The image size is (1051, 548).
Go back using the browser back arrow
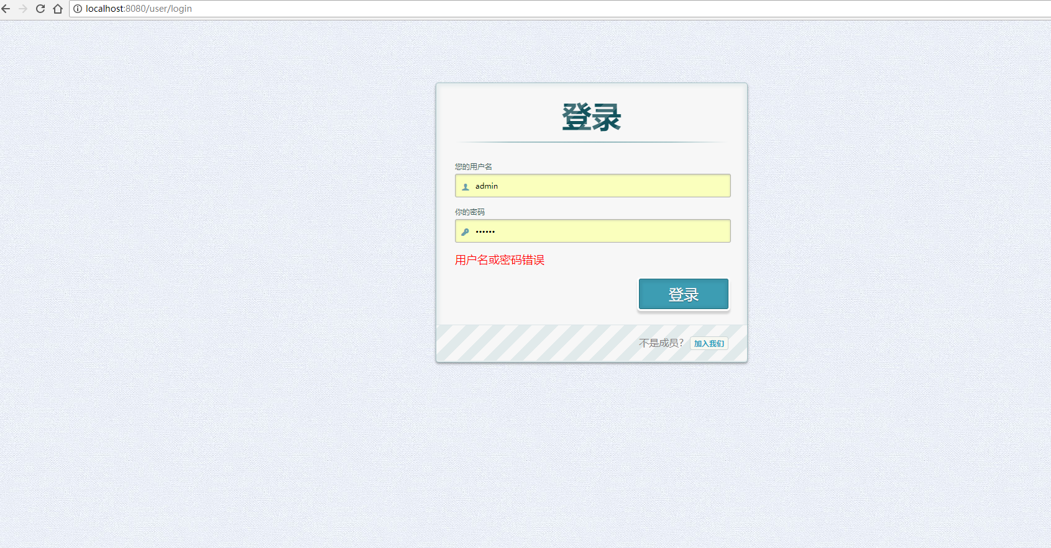(6, 9)
